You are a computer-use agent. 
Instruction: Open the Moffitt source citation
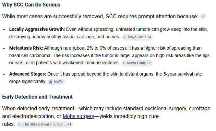tap(56, 82)
